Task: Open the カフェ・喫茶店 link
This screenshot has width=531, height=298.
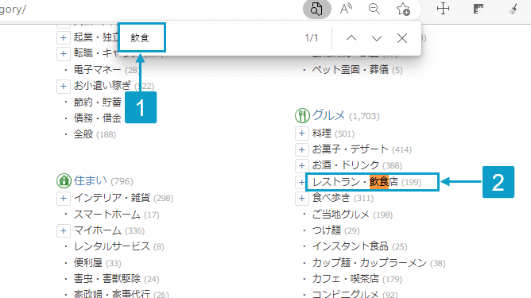Action: [346, 279]
